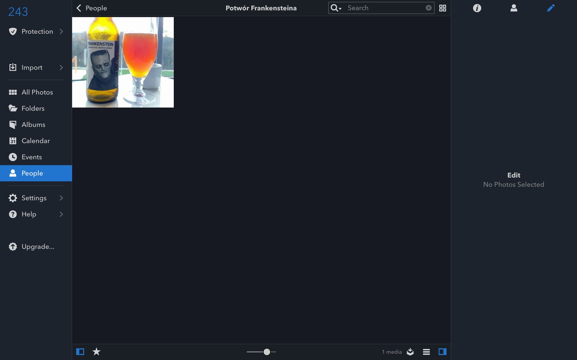Viewport: 577px width, 360px height.
Task: Select the Frankenstein beer photo thumbnail
Action: coord(123,62)
